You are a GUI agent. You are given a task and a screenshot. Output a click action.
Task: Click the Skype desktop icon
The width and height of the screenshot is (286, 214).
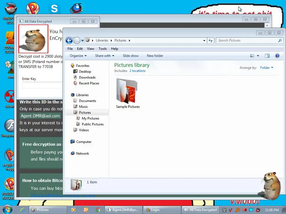click(x=54, y=8)
